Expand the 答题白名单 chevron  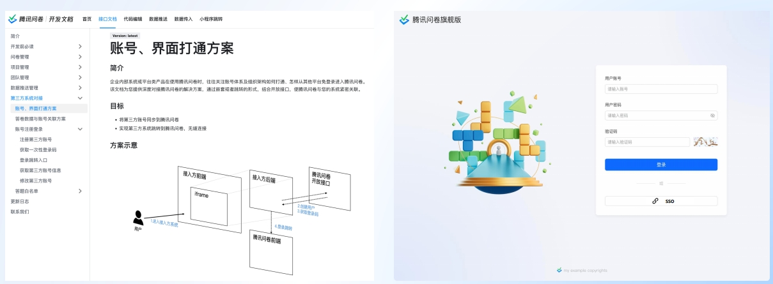(x=80, y=191)
